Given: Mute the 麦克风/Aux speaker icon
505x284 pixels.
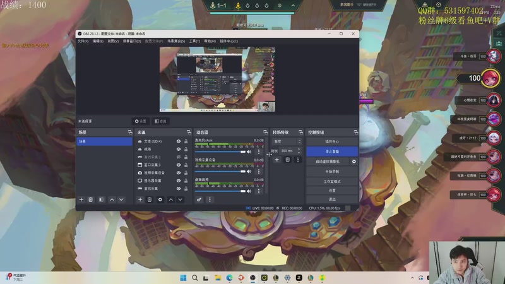Looking at the screenshot, I should point(249,151).
